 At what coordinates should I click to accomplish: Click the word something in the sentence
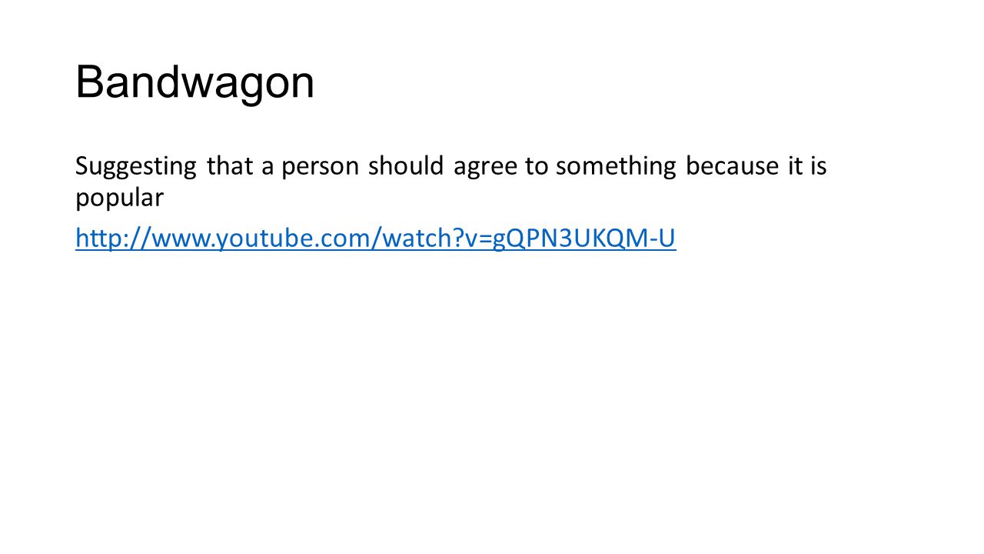(x=616, y=166)
